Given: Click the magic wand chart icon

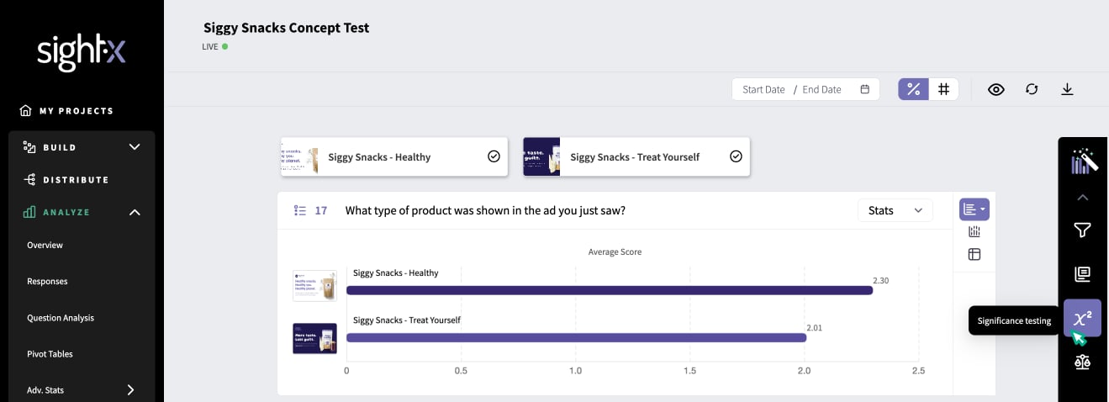Looking at the screenshot, I should 1084,161.
